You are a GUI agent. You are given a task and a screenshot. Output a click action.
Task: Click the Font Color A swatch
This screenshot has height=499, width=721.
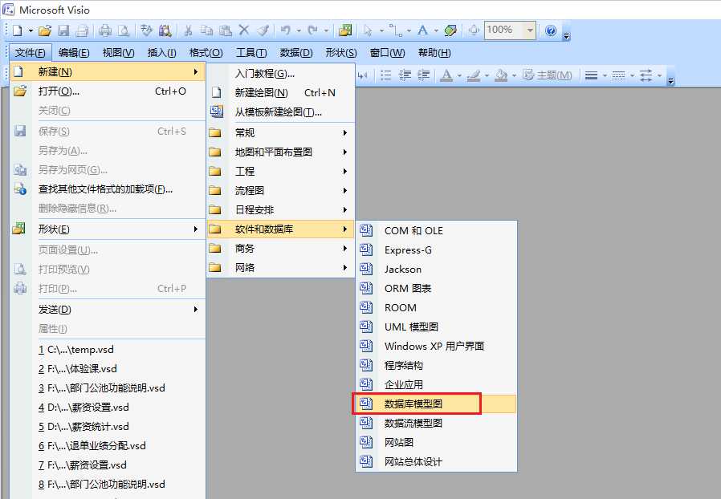[446, 75]
